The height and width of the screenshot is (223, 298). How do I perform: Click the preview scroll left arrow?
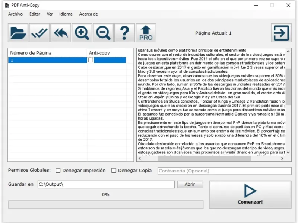(140, 158)
